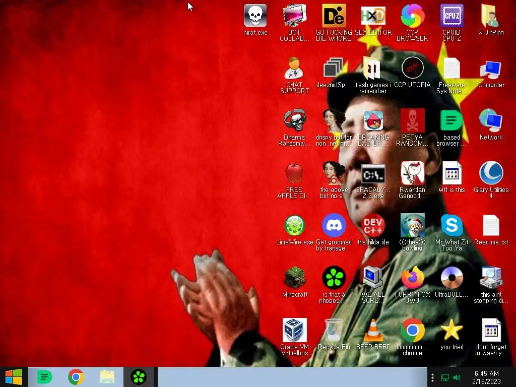The height and width of the screenshot is (387, 516).
Task: Launch Glary Utilities 4
Action: pos(491,172)
